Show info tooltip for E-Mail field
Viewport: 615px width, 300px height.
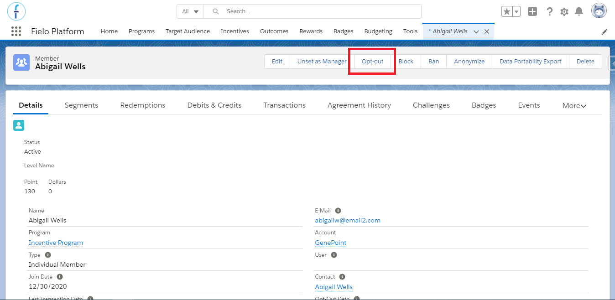338,211
